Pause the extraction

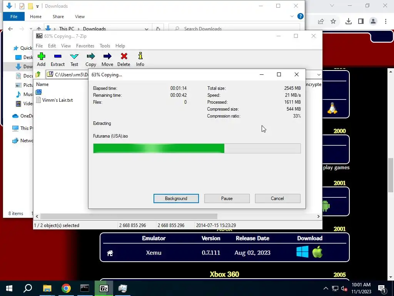point(227,198)
